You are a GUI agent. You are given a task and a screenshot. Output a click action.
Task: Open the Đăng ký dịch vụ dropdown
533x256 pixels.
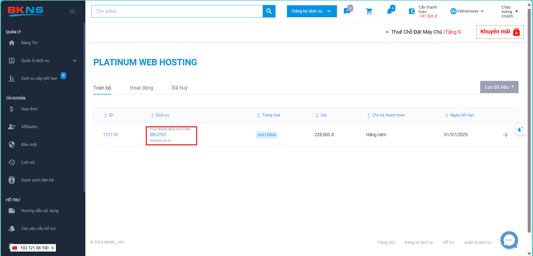tap(312, 11)
